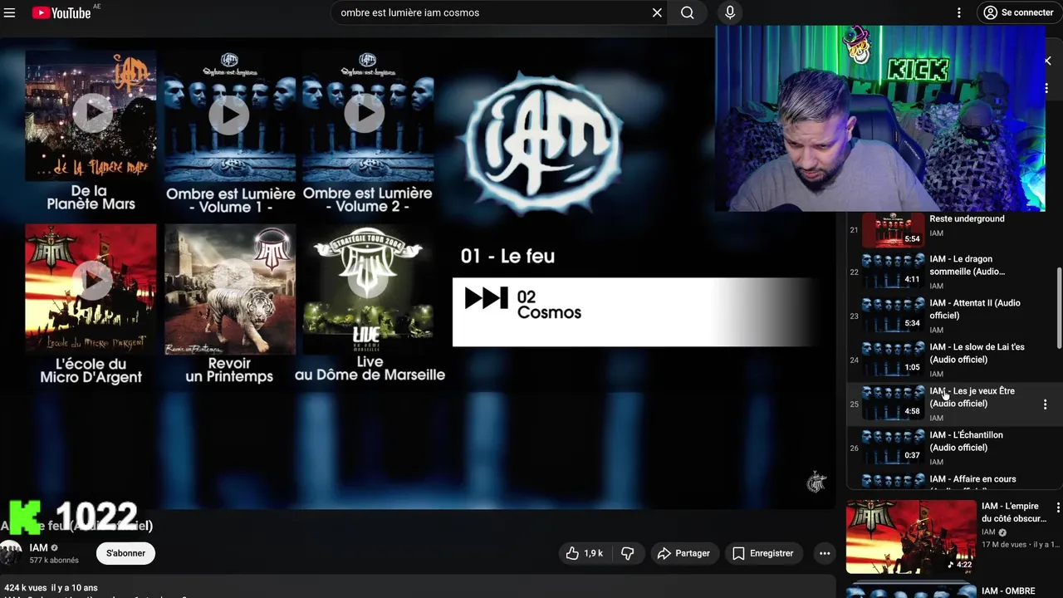Open more actions menu beside Enregistrer
The height and width of the screenshot is (598, 1063).
coord(824,553)
